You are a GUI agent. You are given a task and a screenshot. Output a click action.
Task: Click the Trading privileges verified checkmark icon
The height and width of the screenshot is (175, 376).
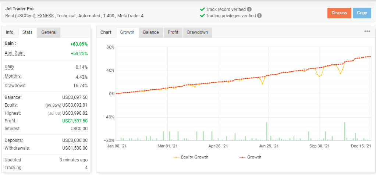pos(202,16)
